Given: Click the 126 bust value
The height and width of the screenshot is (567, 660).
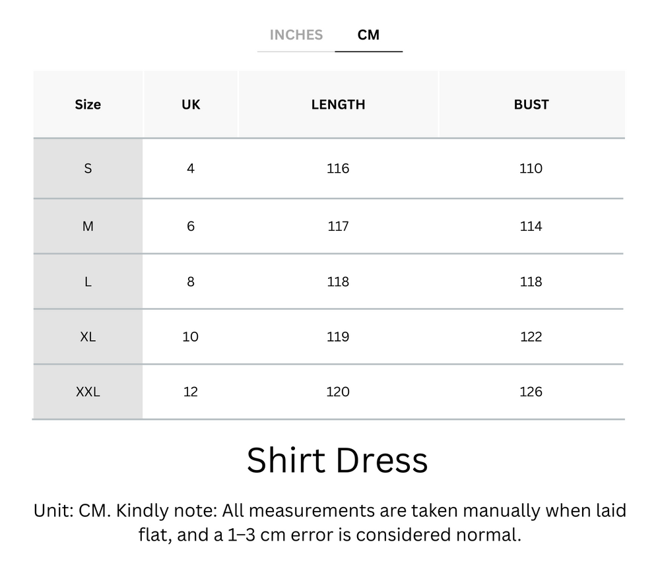Looking at the screenshot, I should tap(531, 391).
